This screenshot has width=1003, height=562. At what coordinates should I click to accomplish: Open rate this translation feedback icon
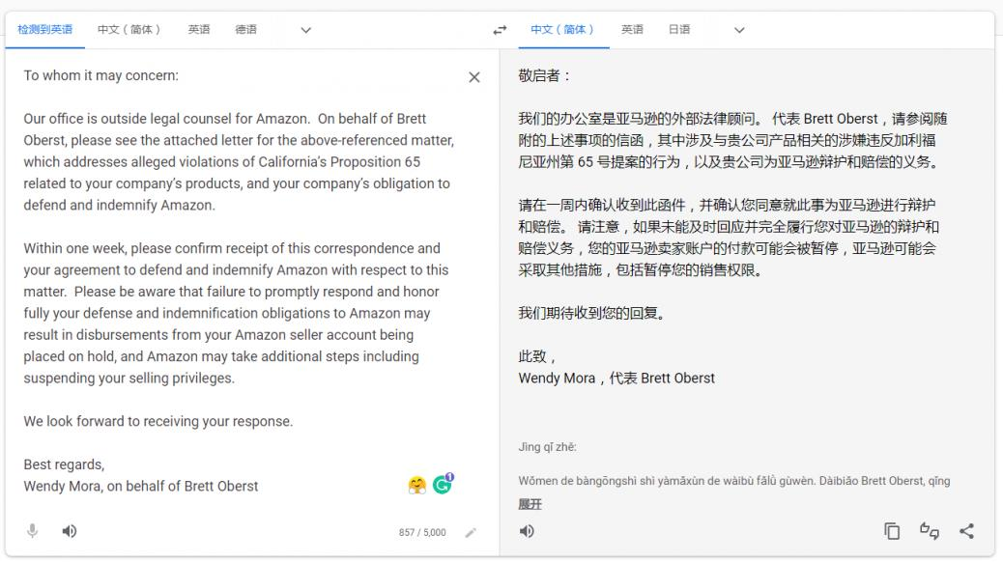930,531
